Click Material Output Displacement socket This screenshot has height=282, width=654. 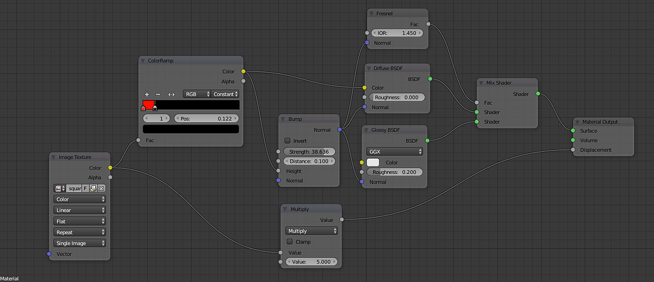click(x=573, y=150)
